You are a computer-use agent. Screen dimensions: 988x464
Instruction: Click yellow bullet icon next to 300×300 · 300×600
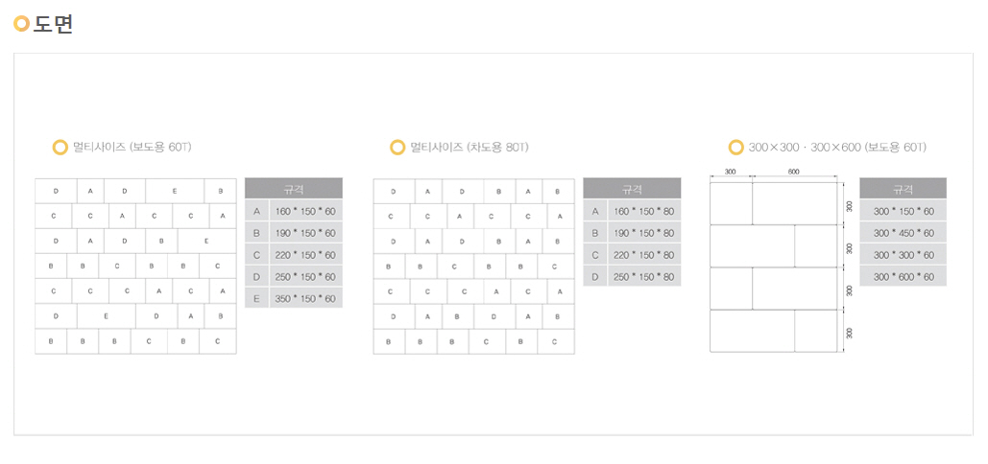pos(736,148)
